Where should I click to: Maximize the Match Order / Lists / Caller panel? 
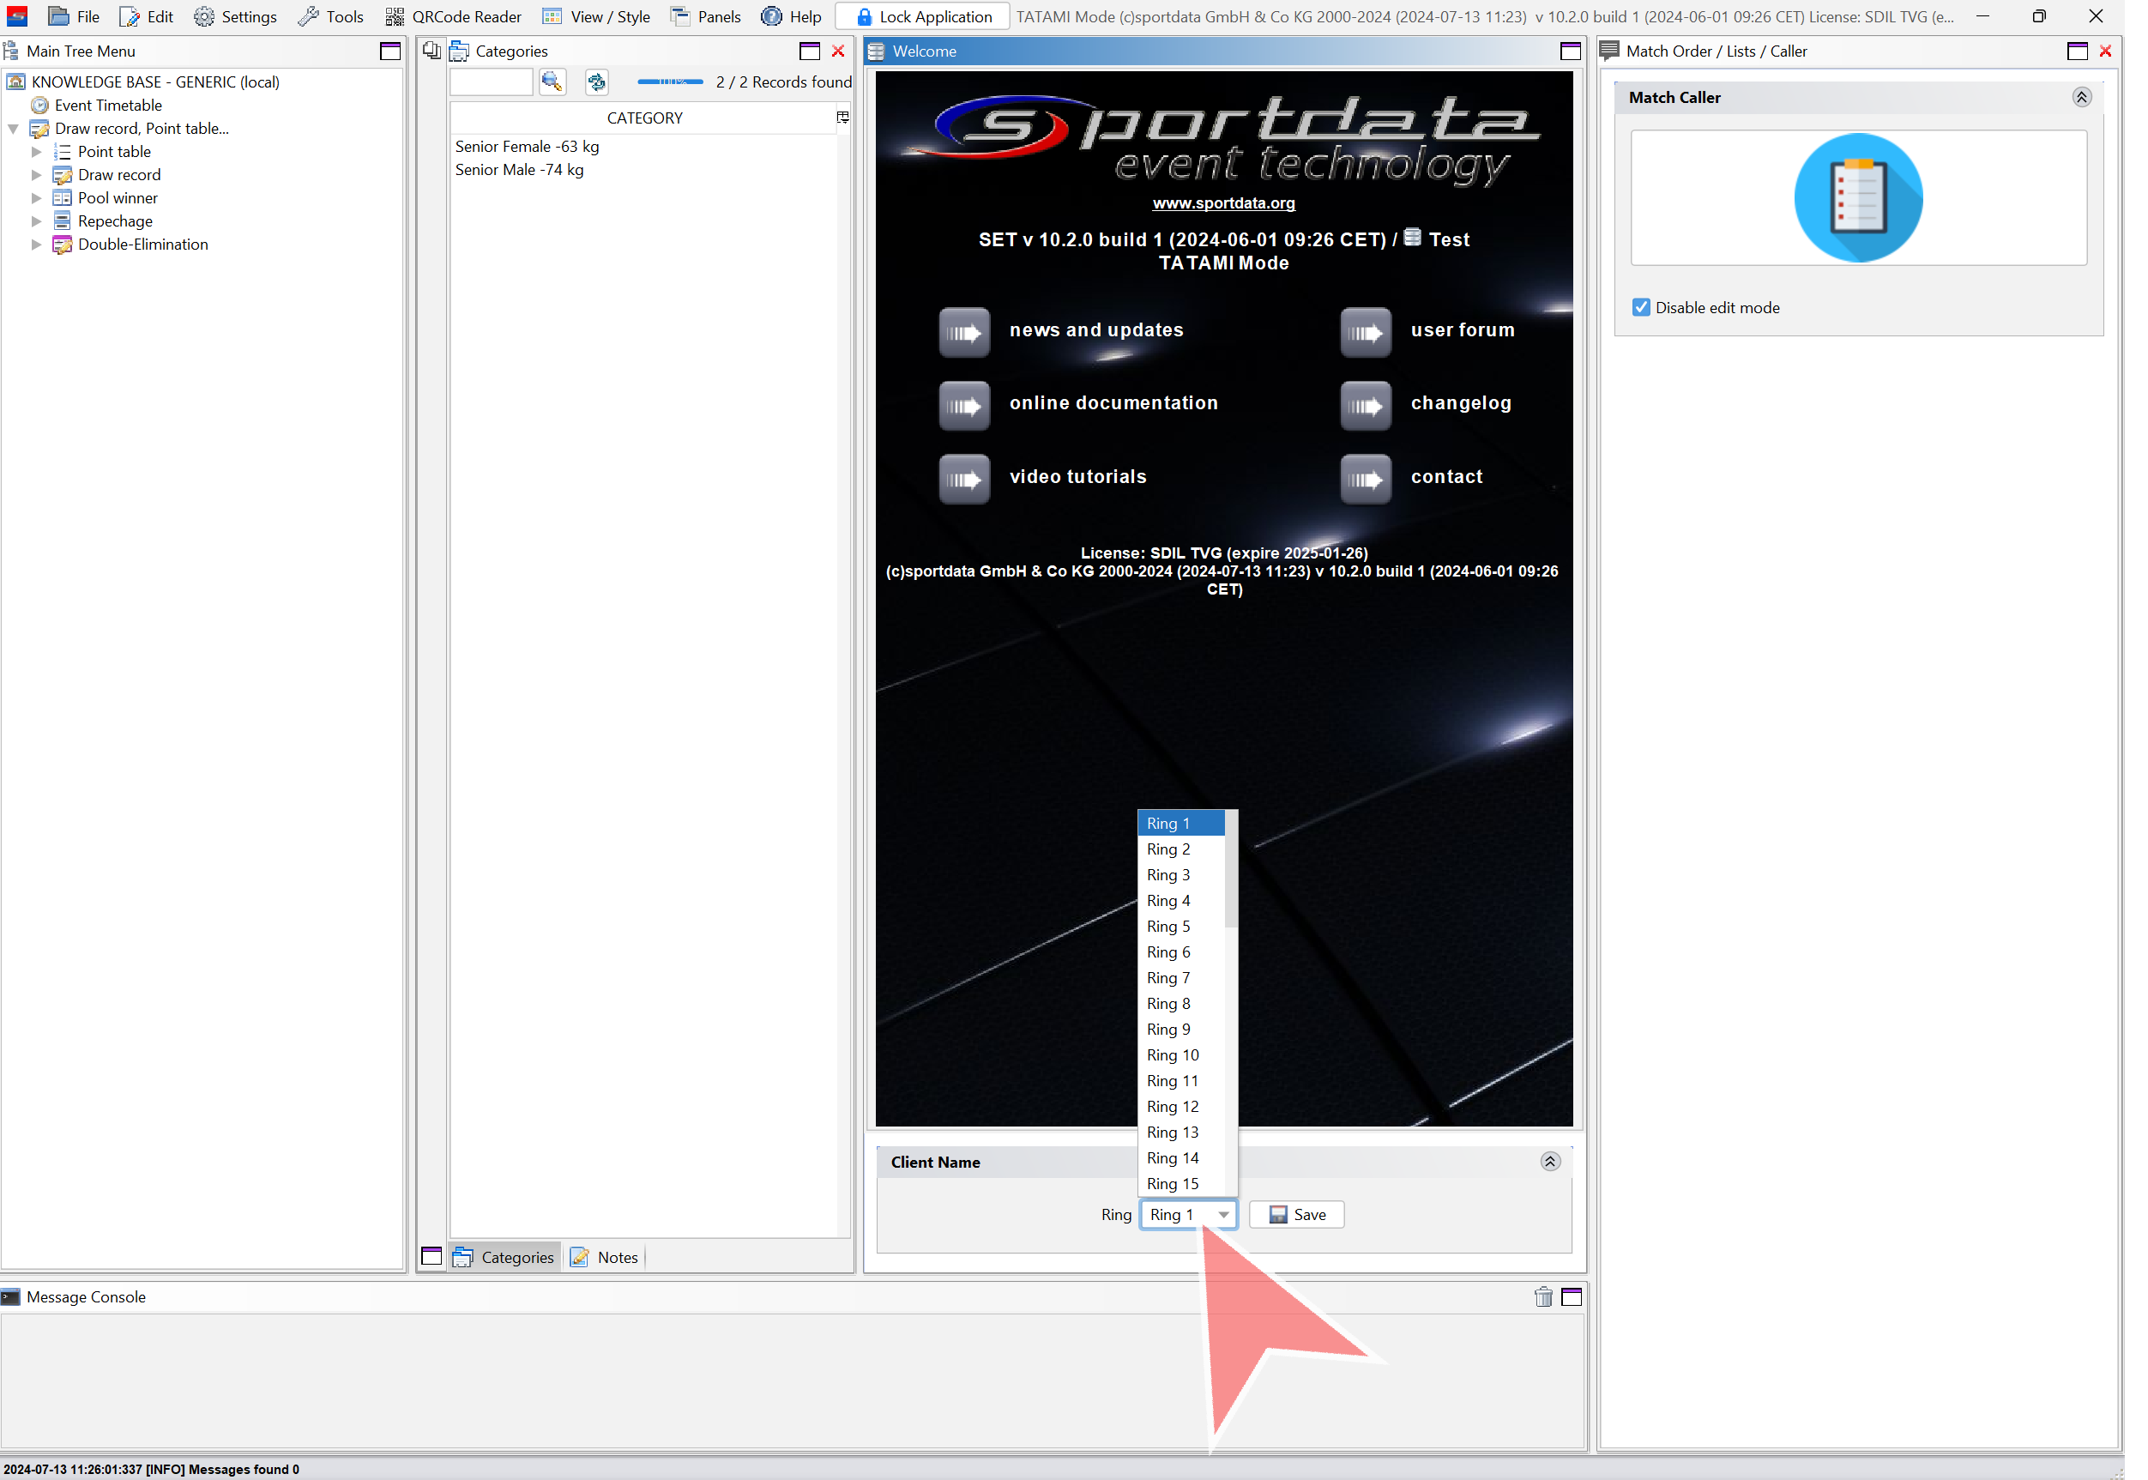2078,51
